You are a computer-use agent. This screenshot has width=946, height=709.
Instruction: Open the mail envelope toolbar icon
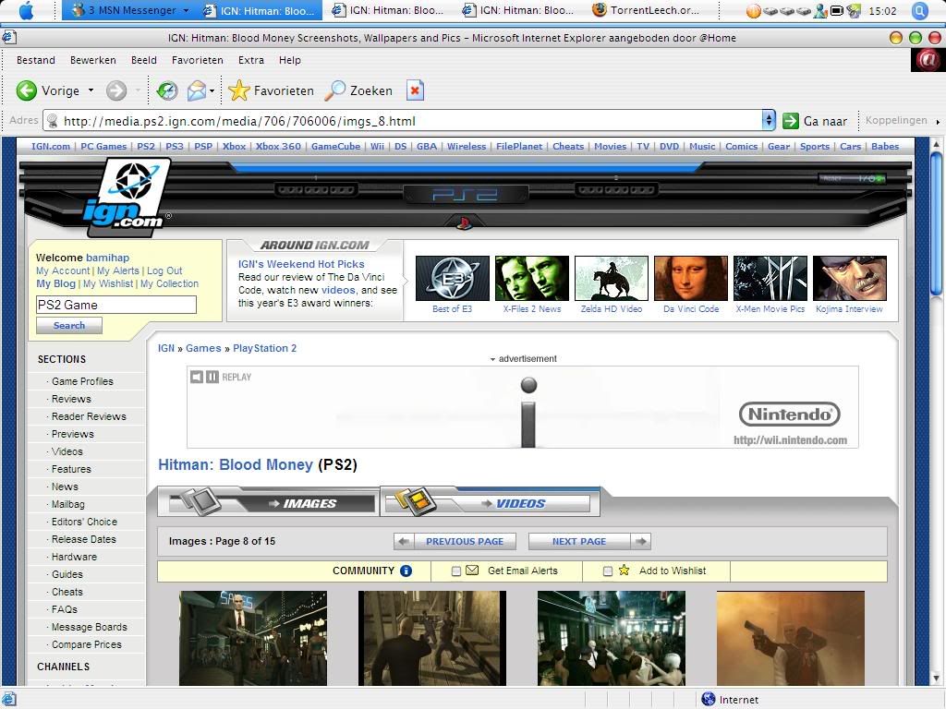point(197,90)
